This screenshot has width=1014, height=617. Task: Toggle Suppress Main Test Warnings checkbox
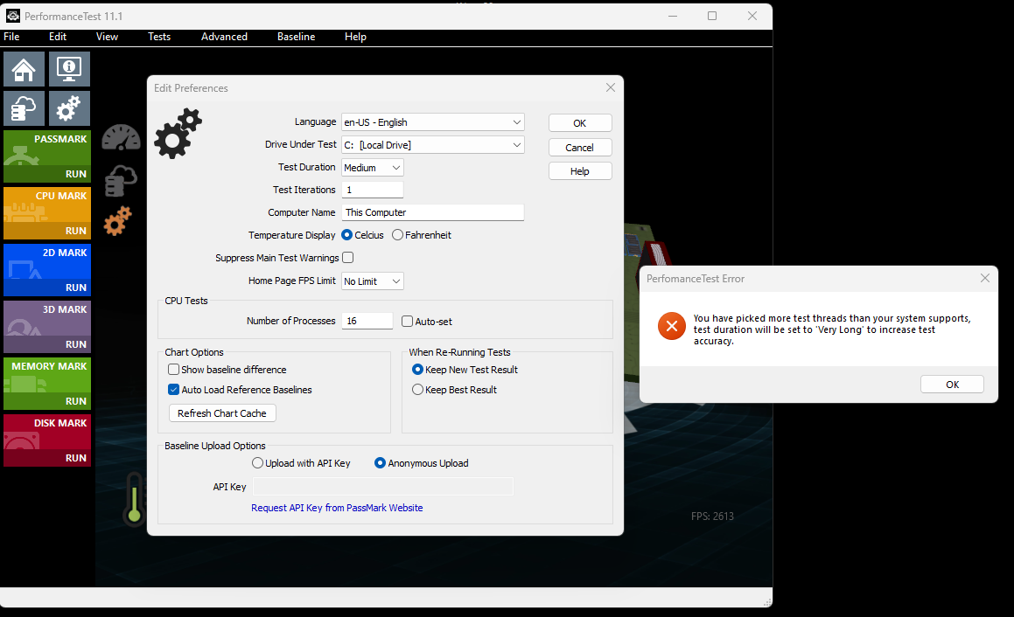tap(348, 258)
